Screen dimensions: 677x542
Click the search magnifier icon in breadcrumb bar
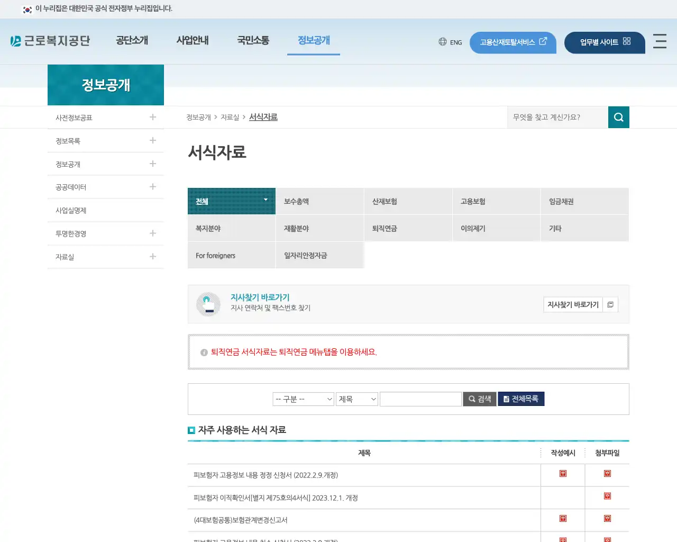(618, 117)
